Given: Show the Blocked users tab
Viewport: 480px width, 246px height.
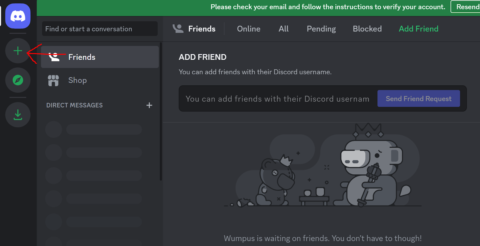Looking at the screenshot, I should click(x=367, y=29).
